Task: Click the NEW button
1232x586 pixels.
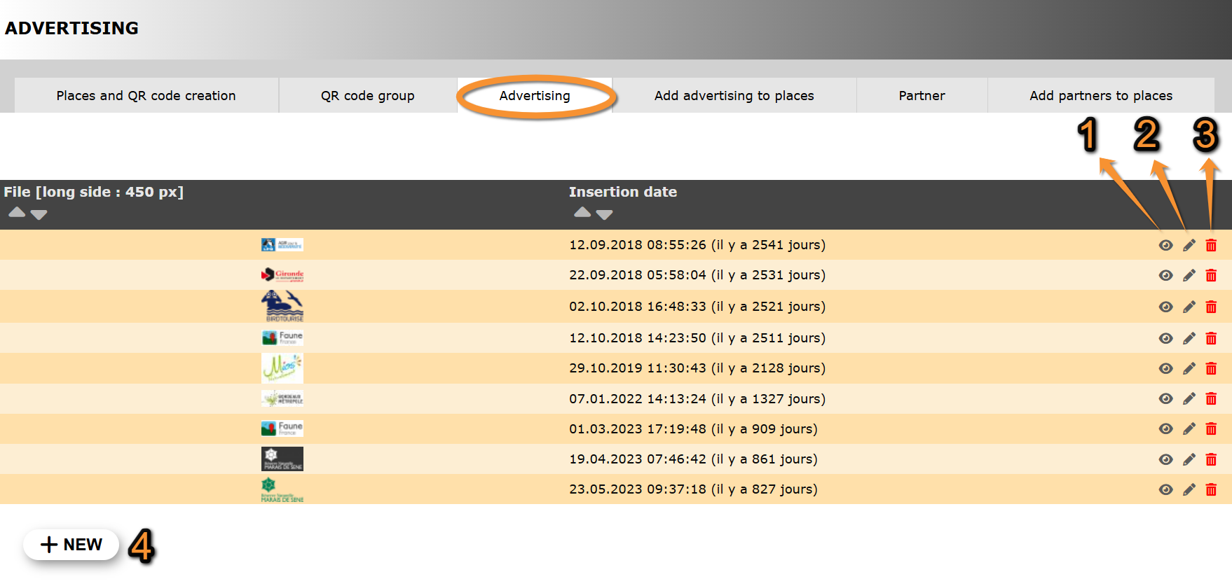Action: coord(71,545)
